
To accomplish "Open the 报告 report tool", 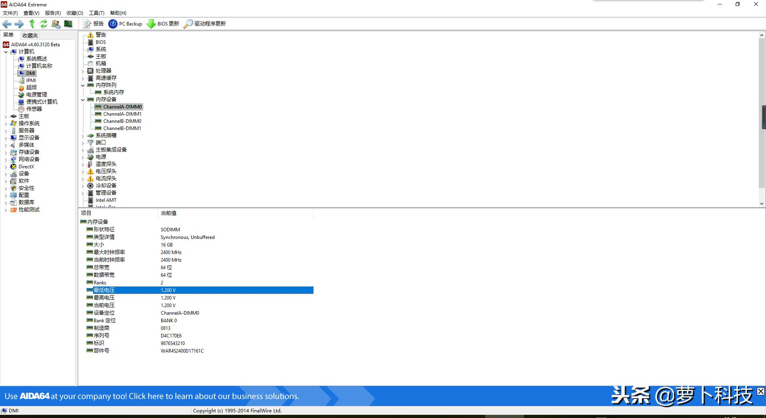I will click(93, 24).
